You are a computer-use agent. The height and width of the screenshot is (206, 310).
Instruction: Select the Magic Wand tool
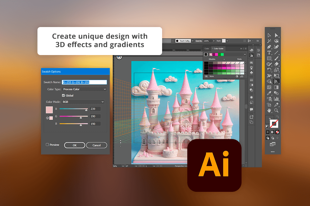(269, 41)
